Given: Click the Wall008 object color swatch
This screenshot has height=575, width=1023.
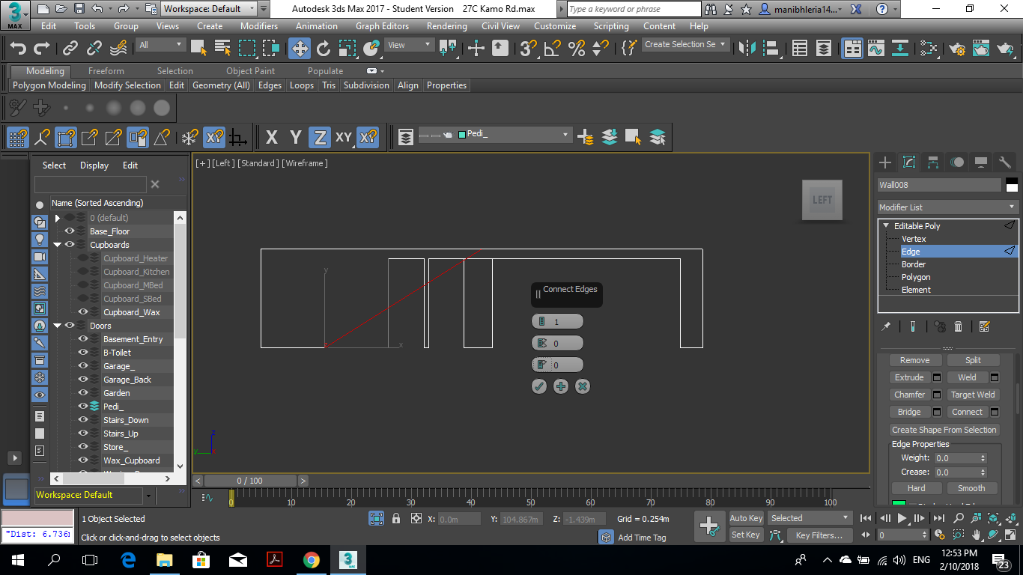Looking at the screenshot, I should point(1012,186).
